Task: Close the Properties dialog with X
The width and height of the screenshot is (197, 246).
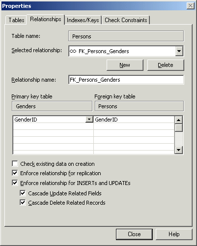Action: [x=191, y=6]
